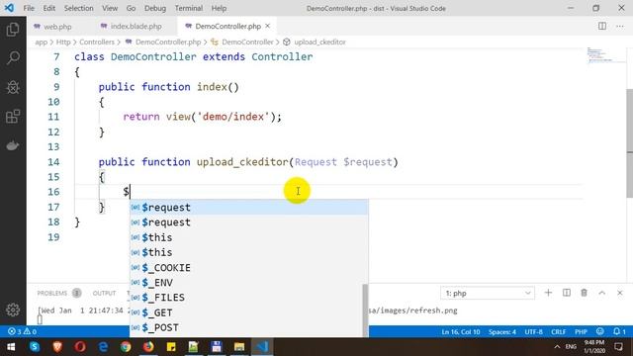
Task: Click the Ln 16, Col 10 status entry
Action: (x=461, y=332)
